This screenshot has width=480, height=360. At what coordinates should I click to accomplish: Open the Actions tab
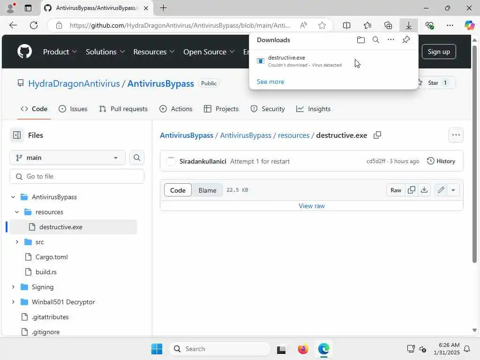coord(176,109)
